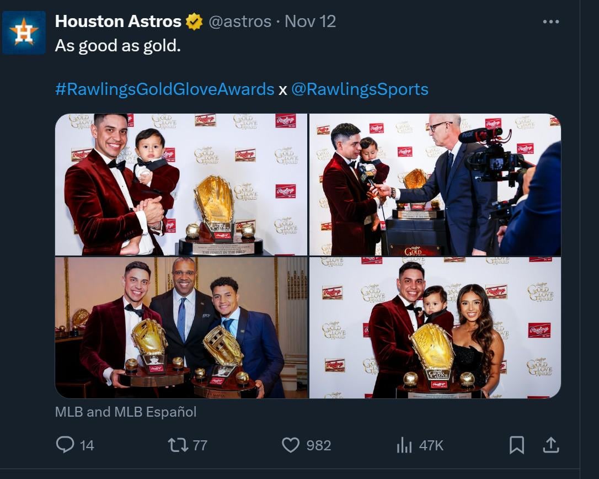Open photo with woman in black dress

coord(435,327)
